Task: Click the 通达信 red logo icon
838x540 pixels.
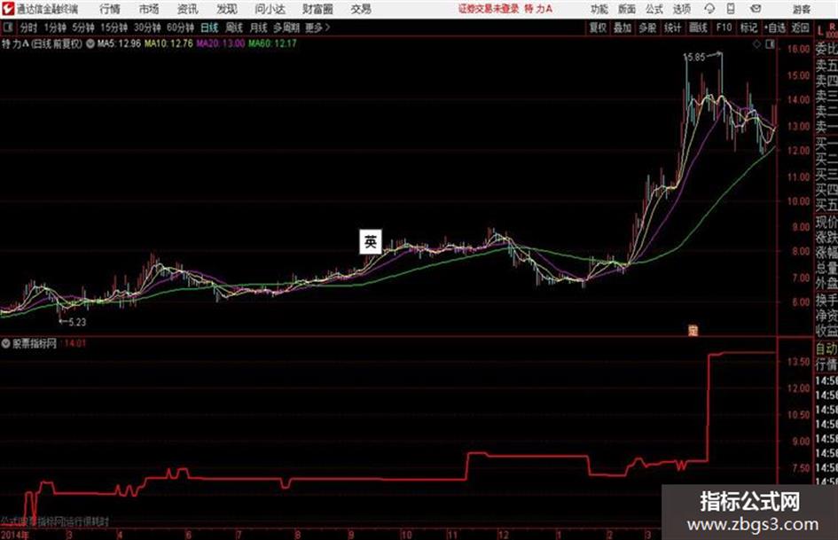Action: [8, 9]
